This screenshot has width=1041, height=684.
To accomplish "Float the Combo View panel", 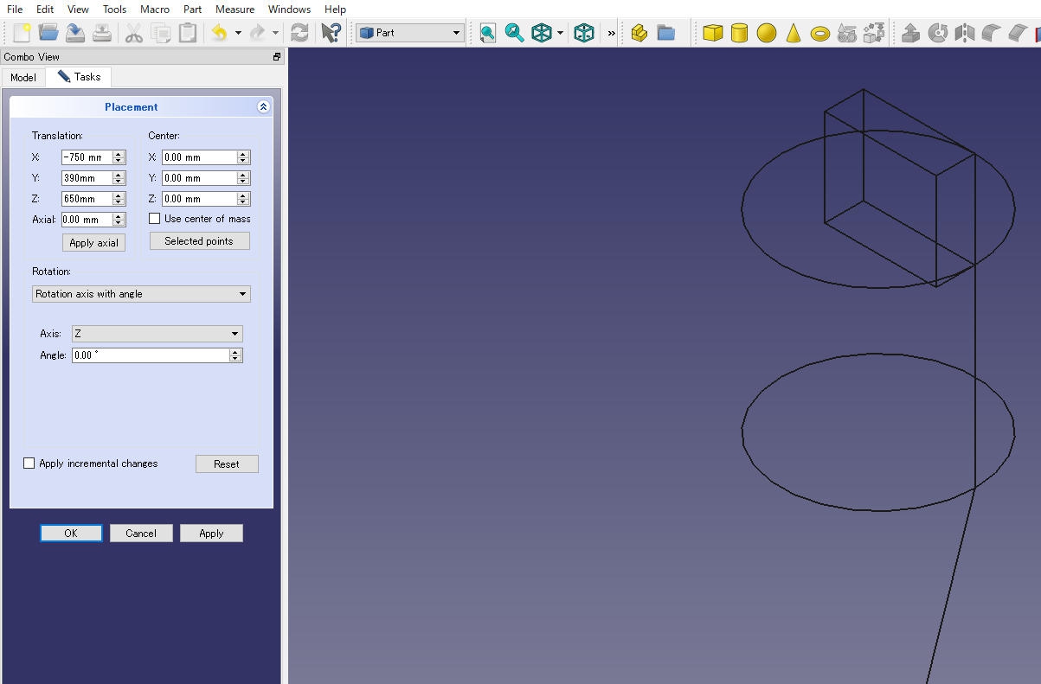I will (x=276, y=57).
